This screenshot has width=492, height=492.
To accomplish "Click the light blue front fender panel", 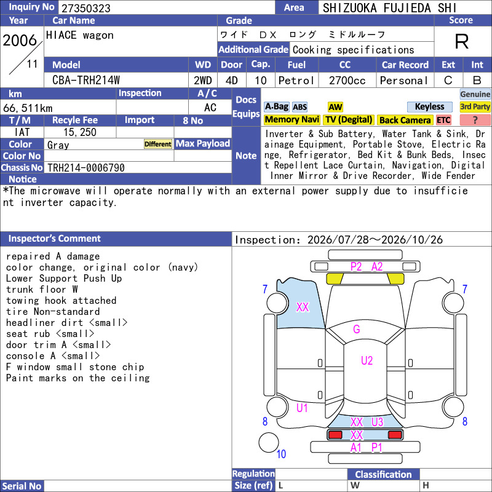I will point(300,303).
